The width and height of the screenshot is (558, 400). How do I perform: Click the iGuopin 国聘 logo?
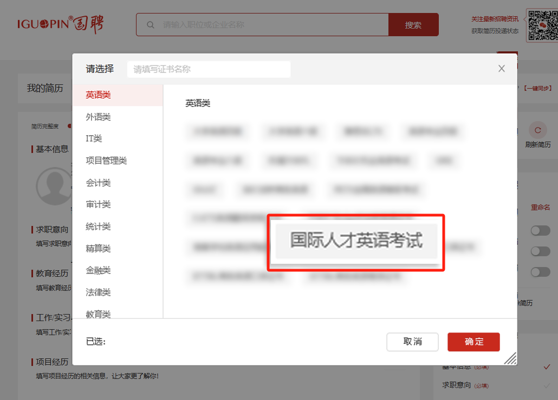click(x=61, y=24)
